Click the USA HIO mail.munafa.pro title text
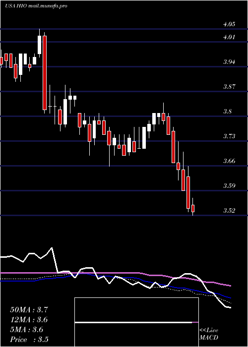 [36, 6]
